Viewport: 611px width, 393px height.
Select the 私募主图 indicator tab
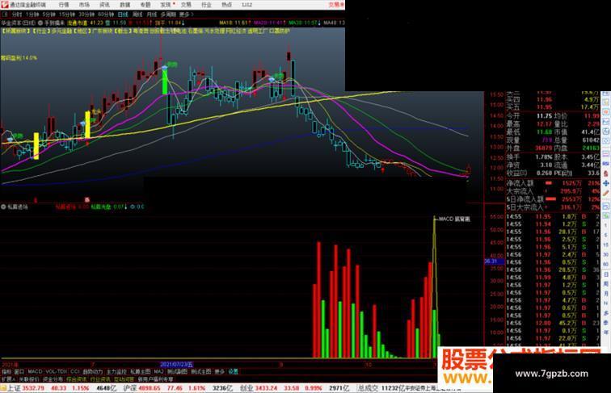141,372
